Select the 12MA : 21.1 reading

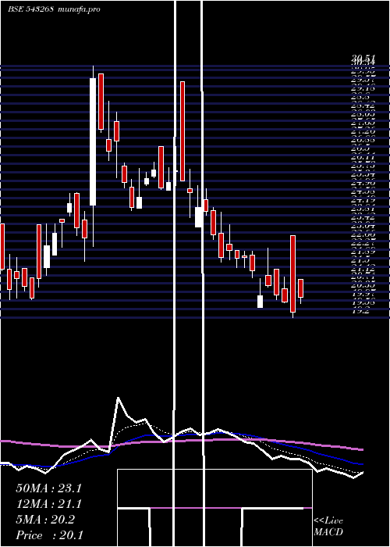[48, 504]
